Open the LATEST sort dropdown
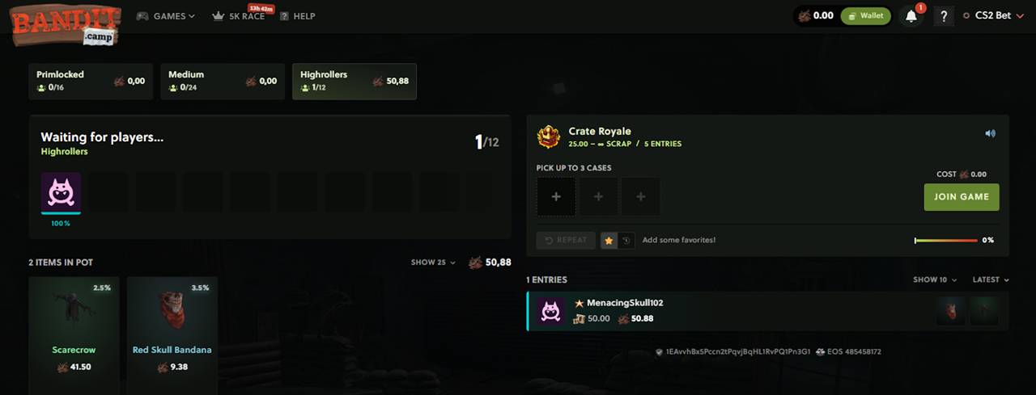The image size is (1036, 395). pyautogui.click(x=991, y=279)
